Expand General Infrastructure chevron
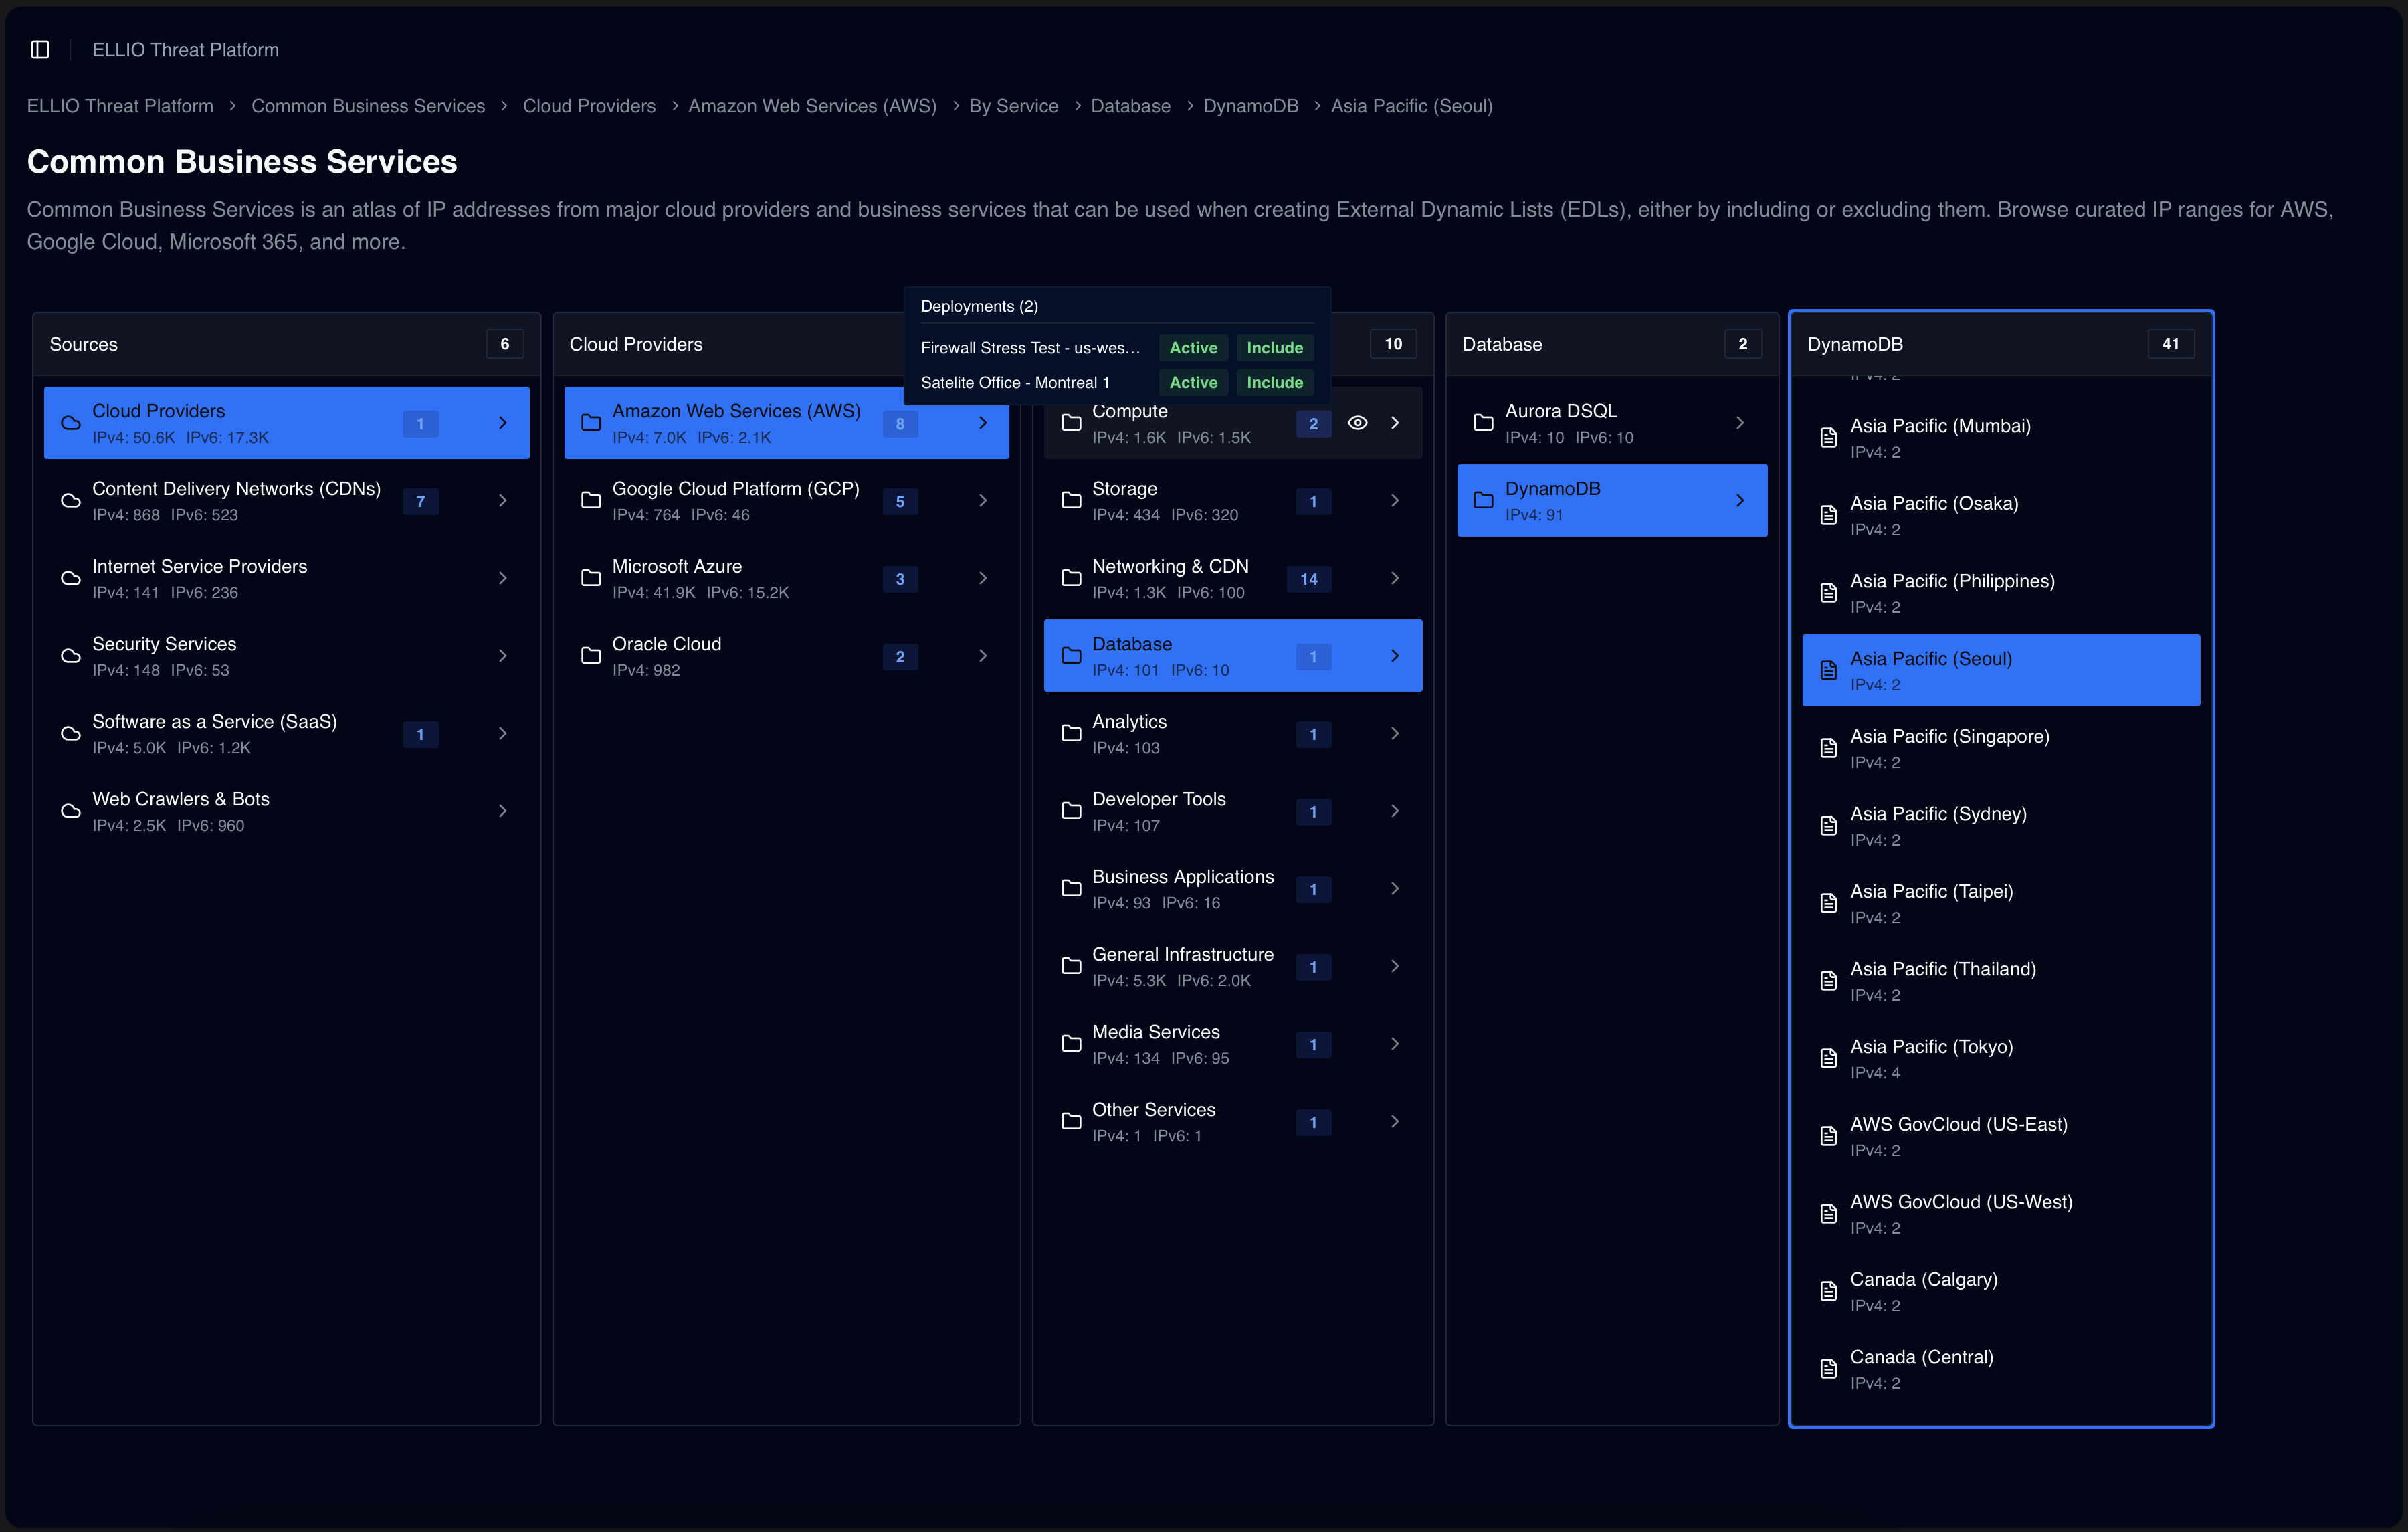The image size is (2408, 1532). 1395,966
